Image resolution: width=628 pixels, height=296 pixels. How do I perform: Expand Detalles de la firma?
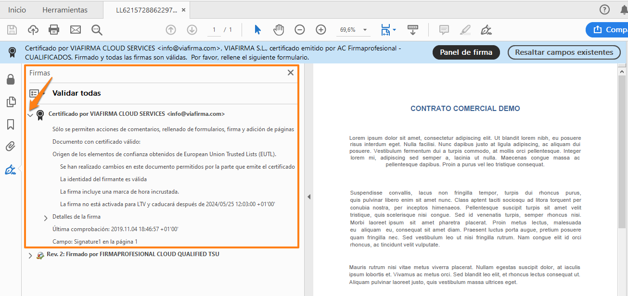tap(46, 218)
